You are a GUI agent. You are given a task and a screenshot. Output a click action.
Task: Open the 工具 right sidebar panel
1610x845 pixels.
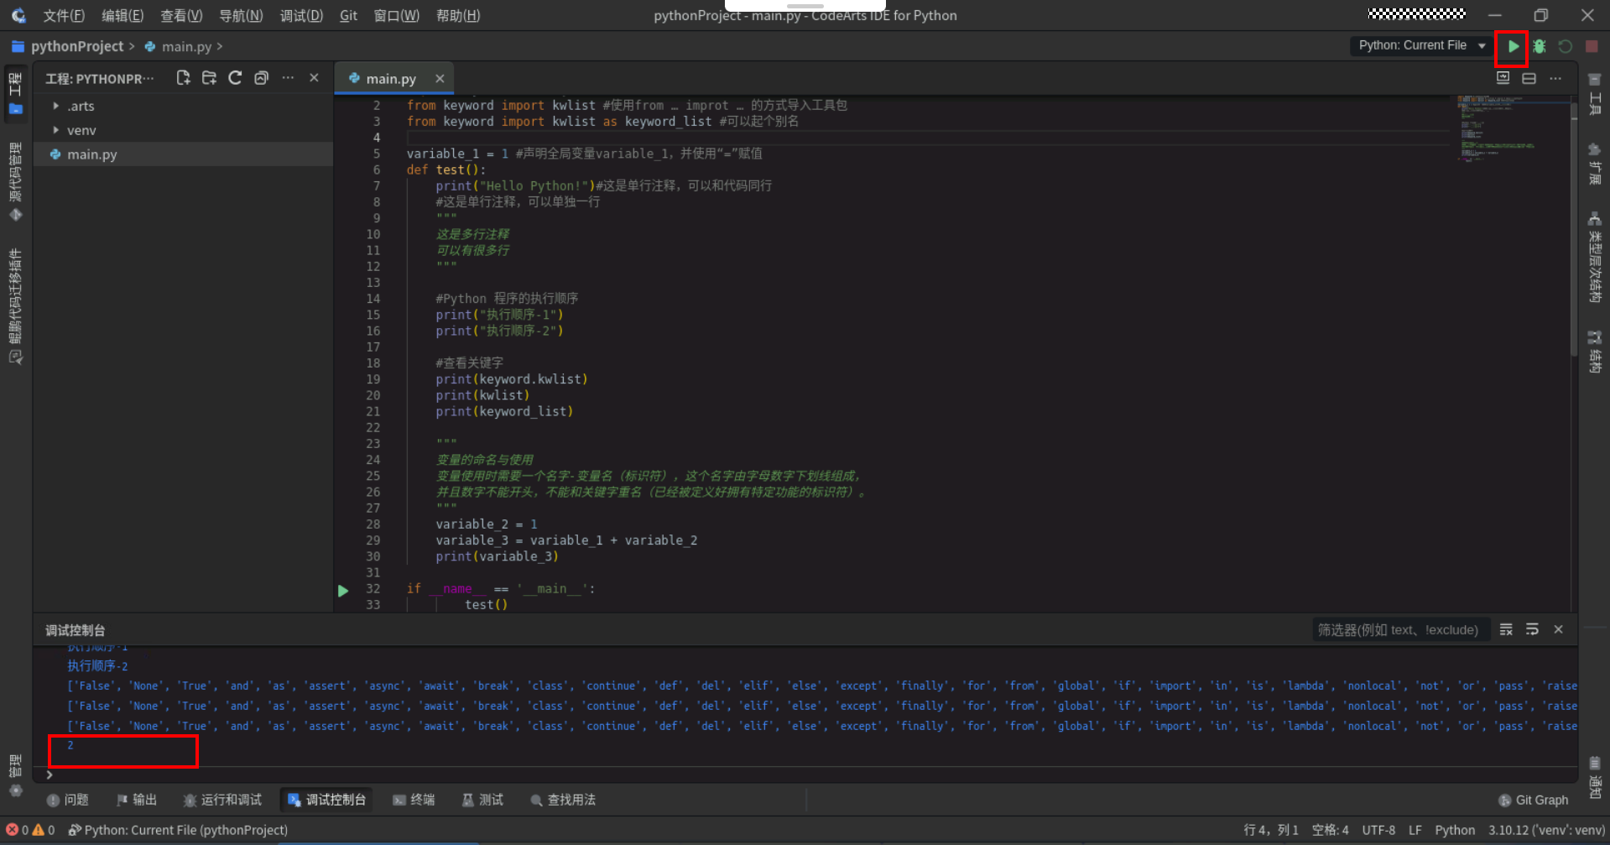point(1595,93)
